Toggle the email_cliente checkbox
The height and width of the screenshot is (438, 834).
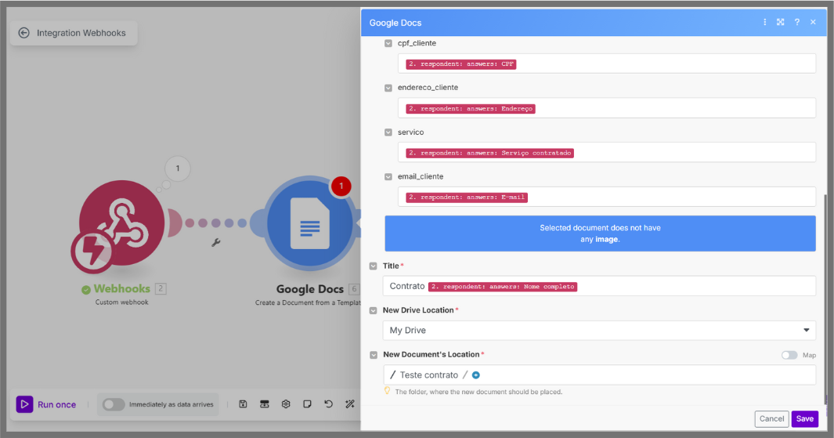pyautogui.click(x=388, y=177)
